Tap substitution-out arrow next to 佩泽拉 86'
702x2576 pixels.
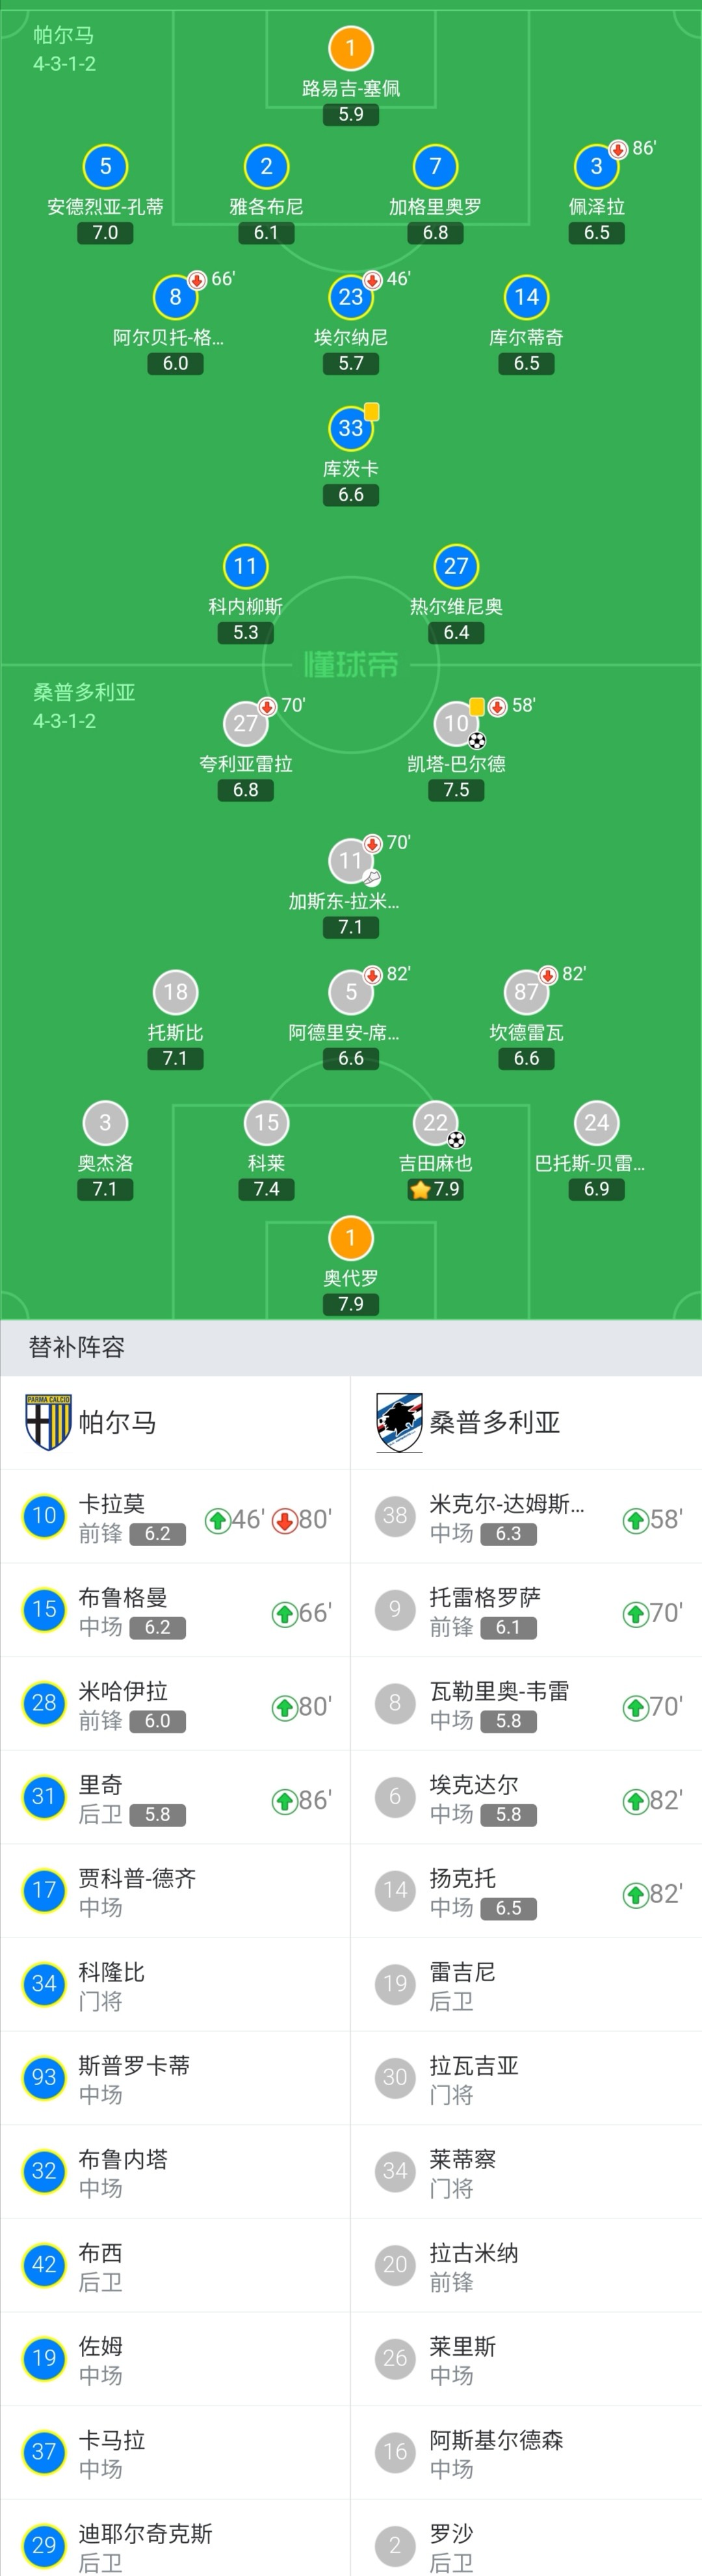618,149
